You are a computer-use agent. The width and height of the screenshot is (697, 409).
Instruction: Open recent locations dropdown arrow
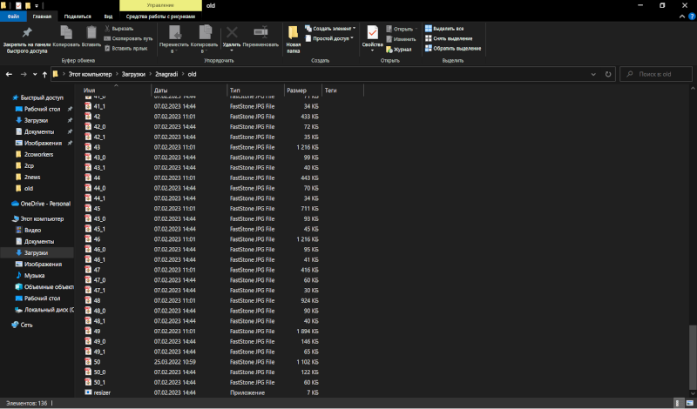tap(35, 75)
